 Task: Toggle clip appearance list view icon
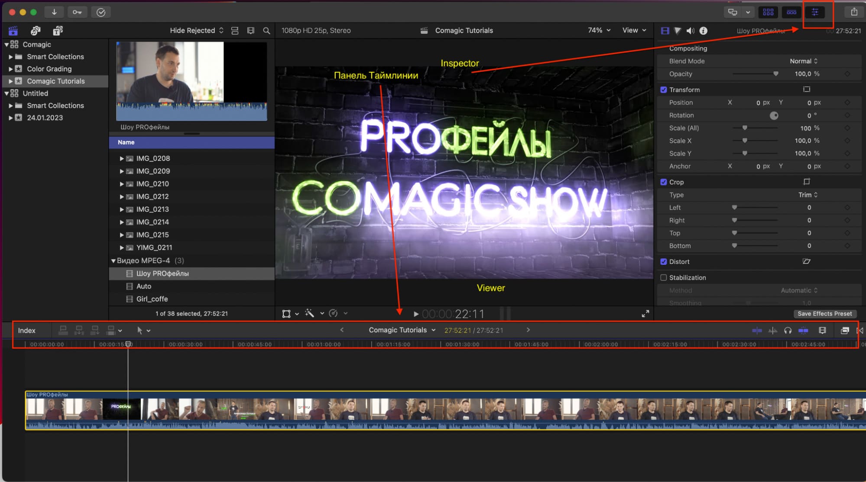pyautogui.click(x=235, y=31)
